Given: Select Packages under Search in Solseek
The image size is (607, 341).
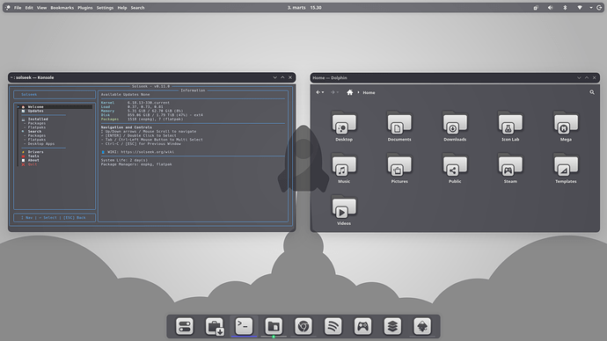Looking at the screenshot, I should click(37, 135).
